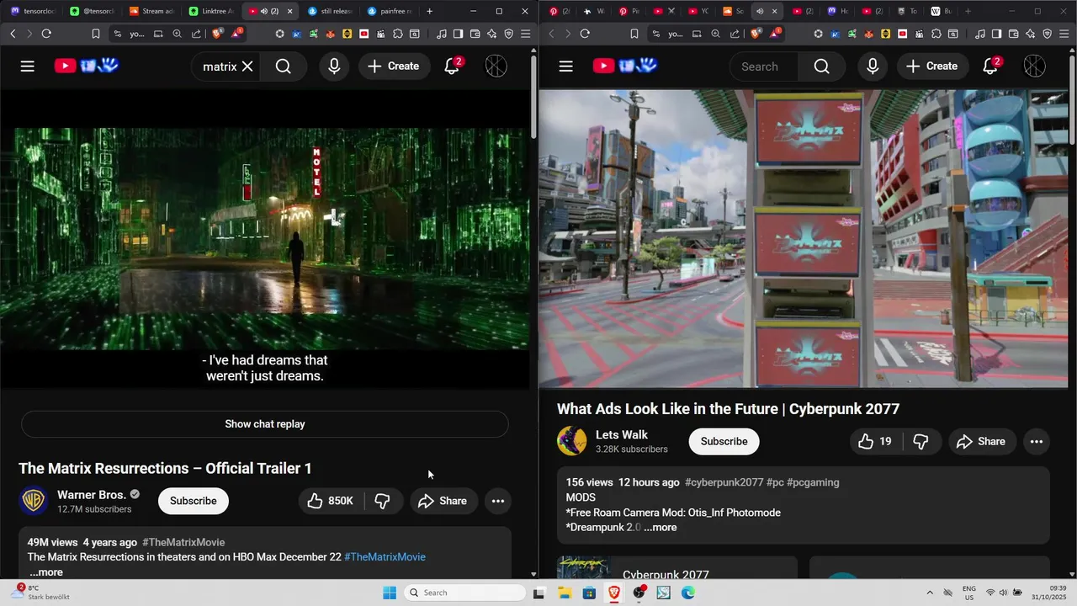Open Windows Start menu
The height and width of the screenshot is (606, 1077).
click(x=390, y=593)
